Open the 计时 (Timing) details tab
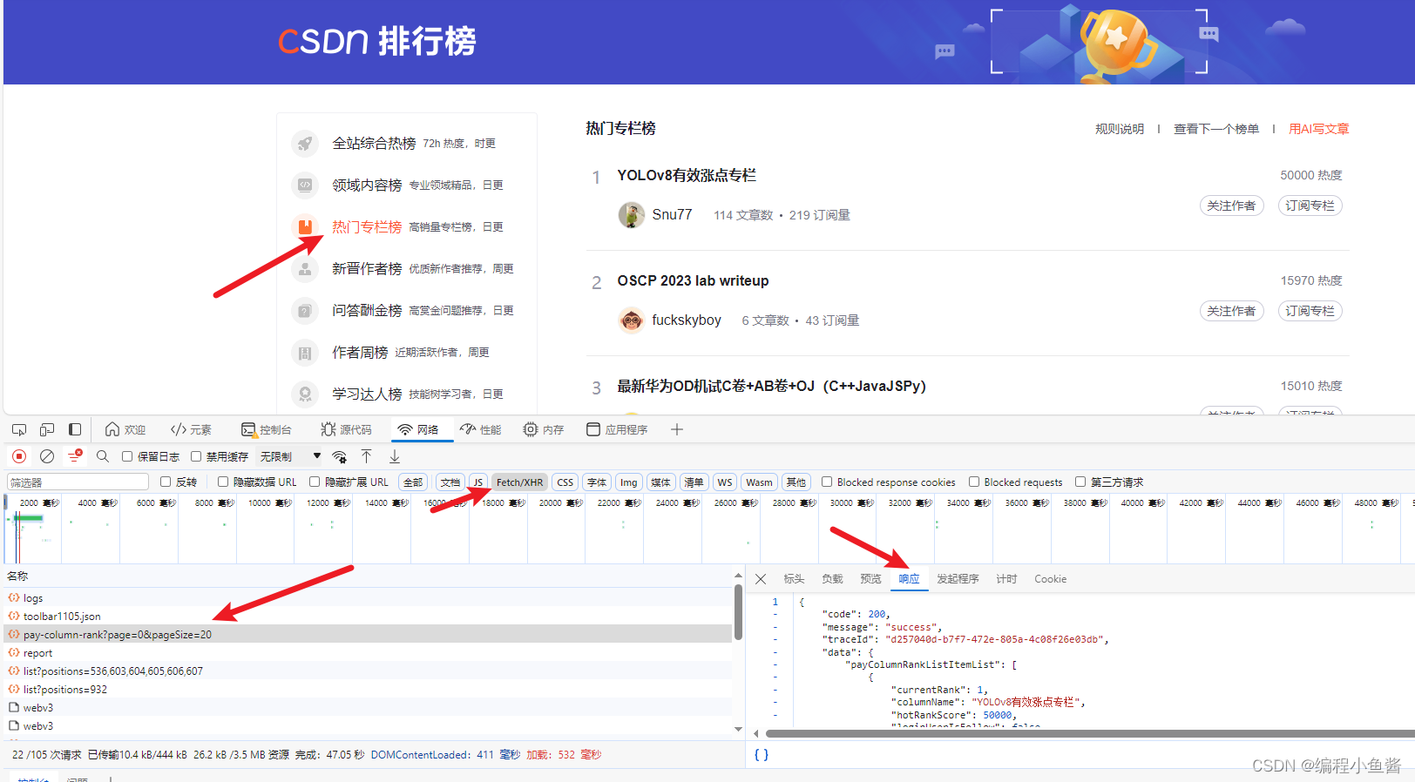This screenshot has height=782, width=1415. click(x=1006, y=578)
